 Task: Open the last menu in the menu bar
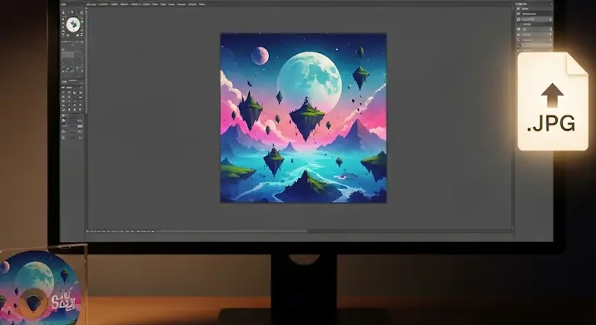(x=201, y=4)
